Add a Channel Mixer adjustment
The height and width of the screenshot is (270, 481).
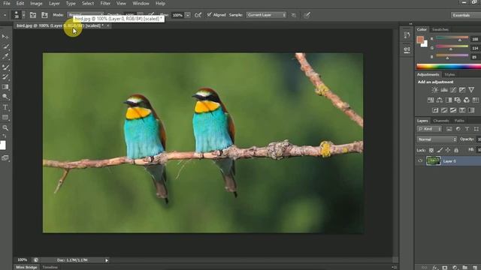pos(467,100)
